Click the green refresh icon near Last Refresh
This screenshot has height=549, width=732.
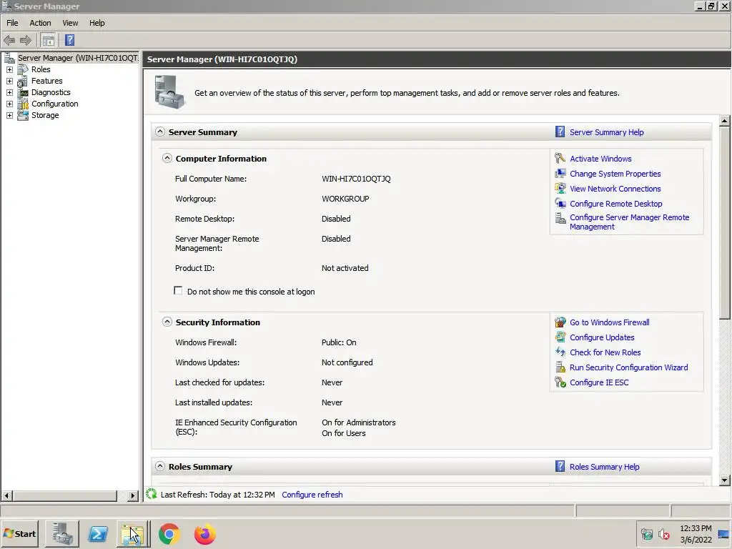click(x=152, y=494)
